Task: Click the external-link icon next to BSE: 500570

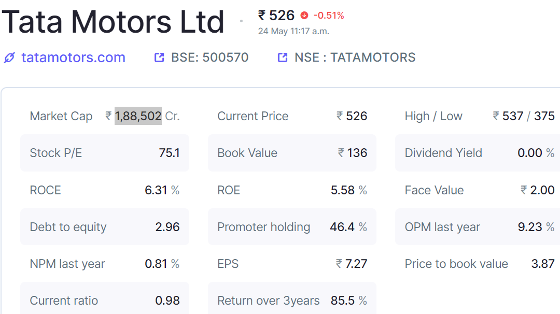Action: click(159, 58)
